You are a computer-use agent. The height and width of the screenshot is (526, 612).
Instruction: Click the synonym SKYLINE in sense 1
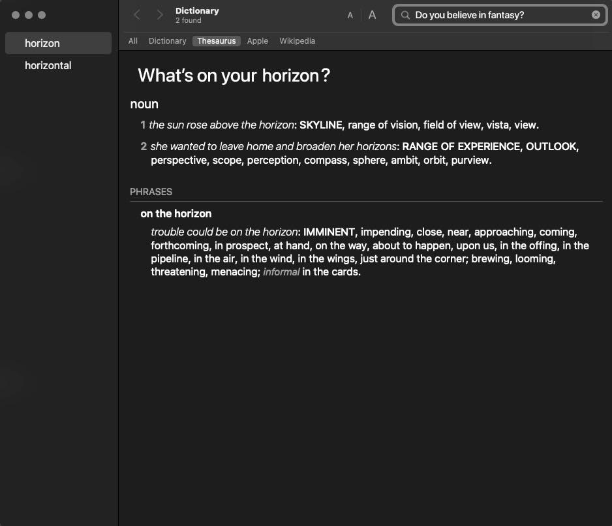point(320,125)
